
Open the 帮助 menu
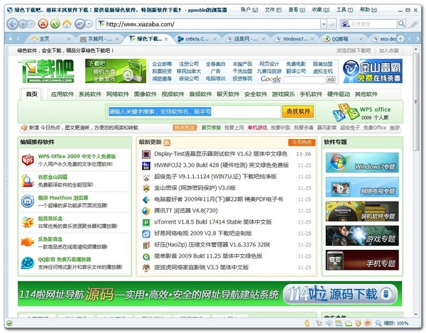point(368,10)
